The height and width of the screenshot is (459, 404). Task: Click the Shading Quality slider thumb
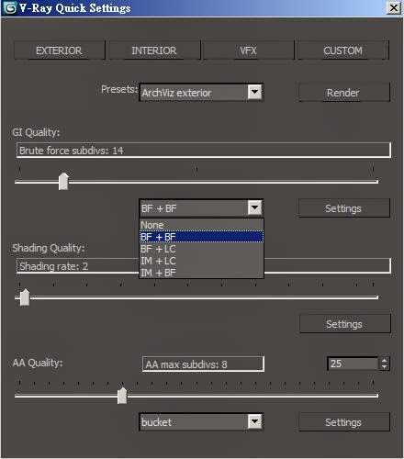point(25,297)
